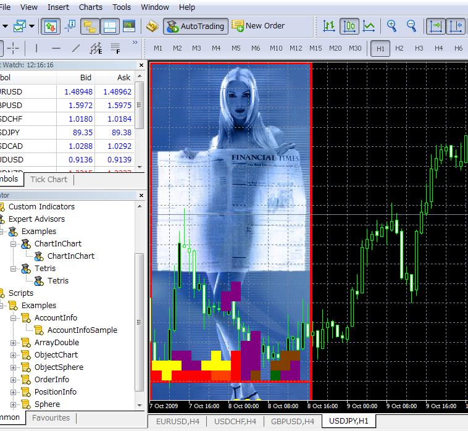This screenshot has width=468, height=431.
Task: Toggle auto scroll chart to end
Action: 436,27
